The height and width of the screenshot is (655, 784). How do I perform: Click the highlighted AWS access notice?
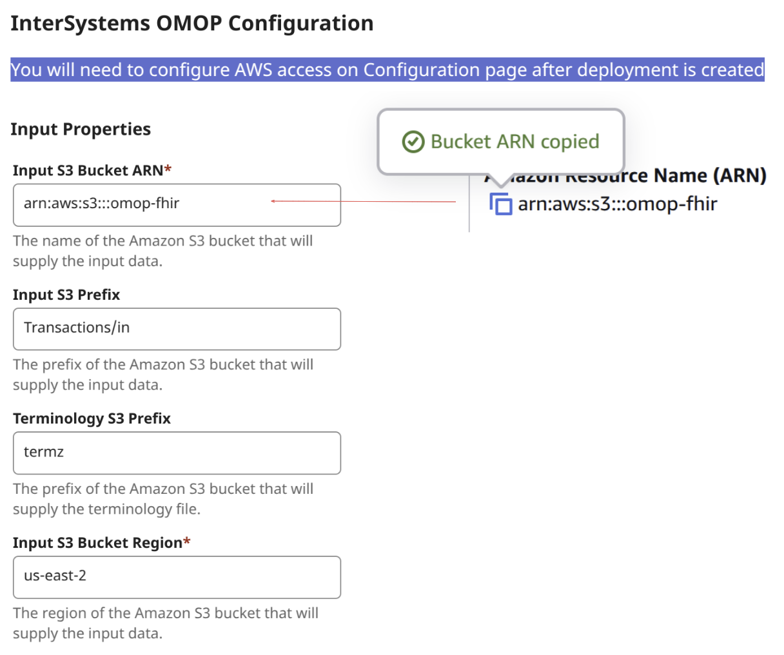tap(387, 70)
